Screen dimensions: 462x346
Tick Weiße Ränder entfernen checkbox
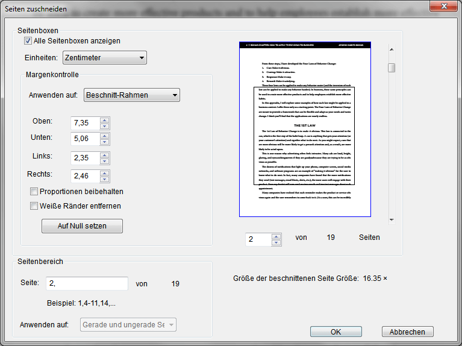click(x=34, y=206)
